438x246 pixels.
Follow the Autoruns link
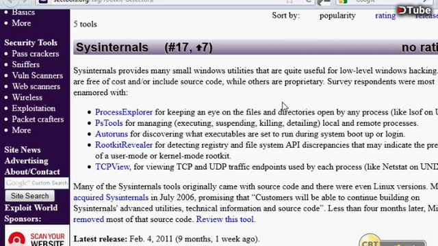click(112, 134)
